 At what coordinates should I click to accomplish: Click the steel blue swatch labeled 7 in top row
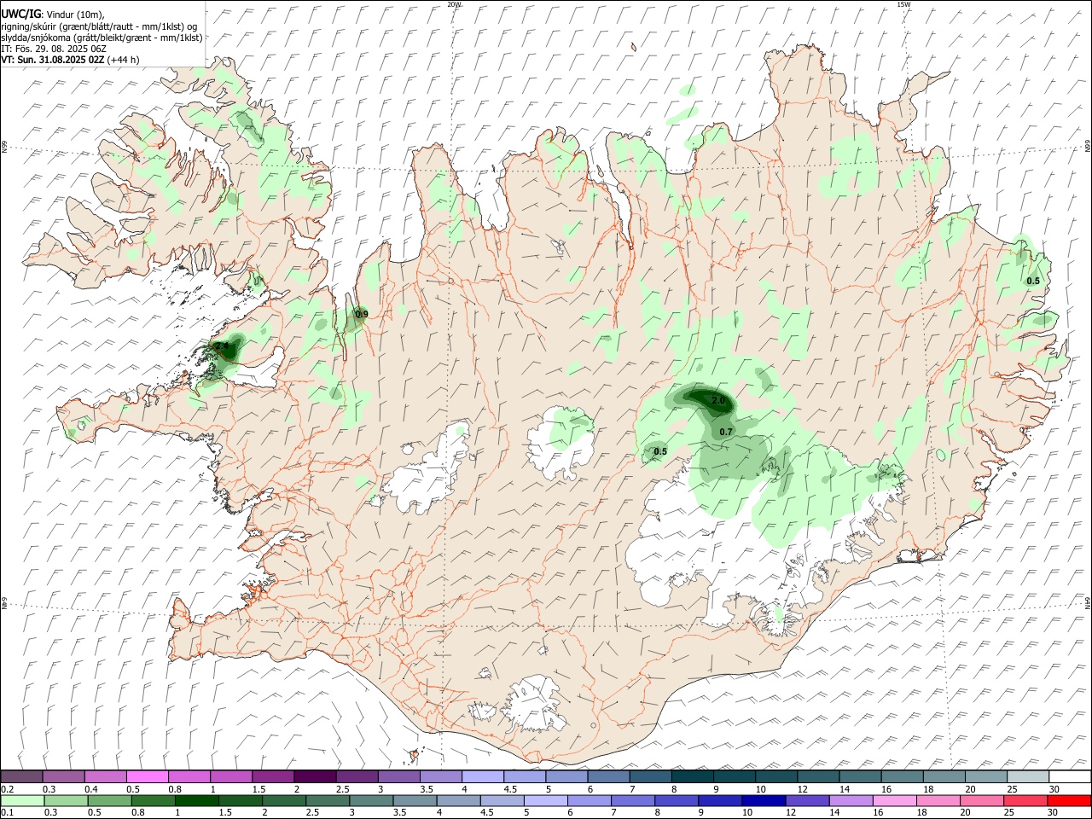tap(651, 776)
